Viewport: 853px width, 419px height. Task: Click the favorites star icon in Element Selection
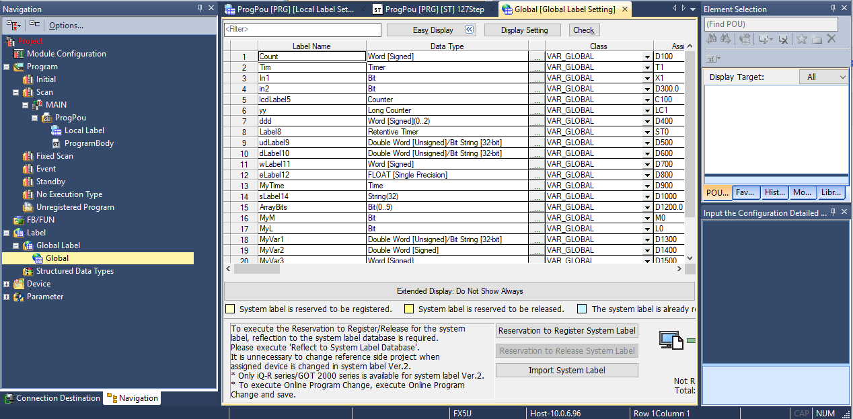pyautogui.click(x=801, y=40)
